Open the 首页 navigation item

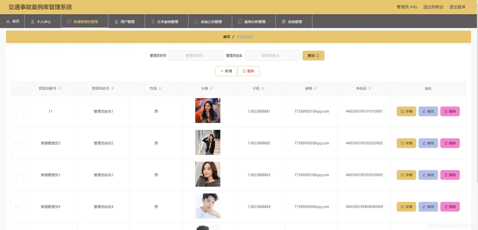coord(12,21)
